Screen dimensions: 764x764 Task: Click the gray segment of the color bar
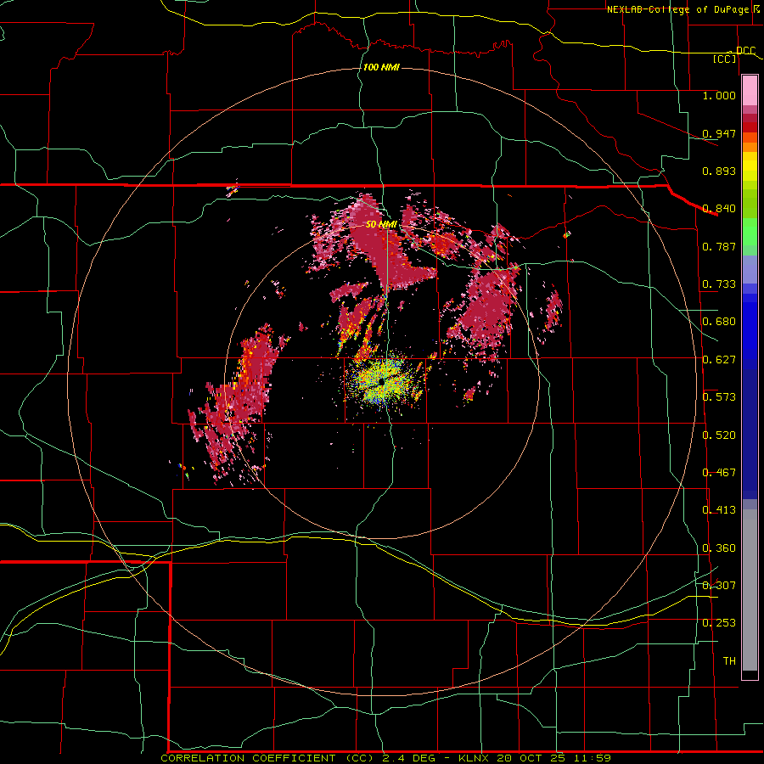[750, 590]
